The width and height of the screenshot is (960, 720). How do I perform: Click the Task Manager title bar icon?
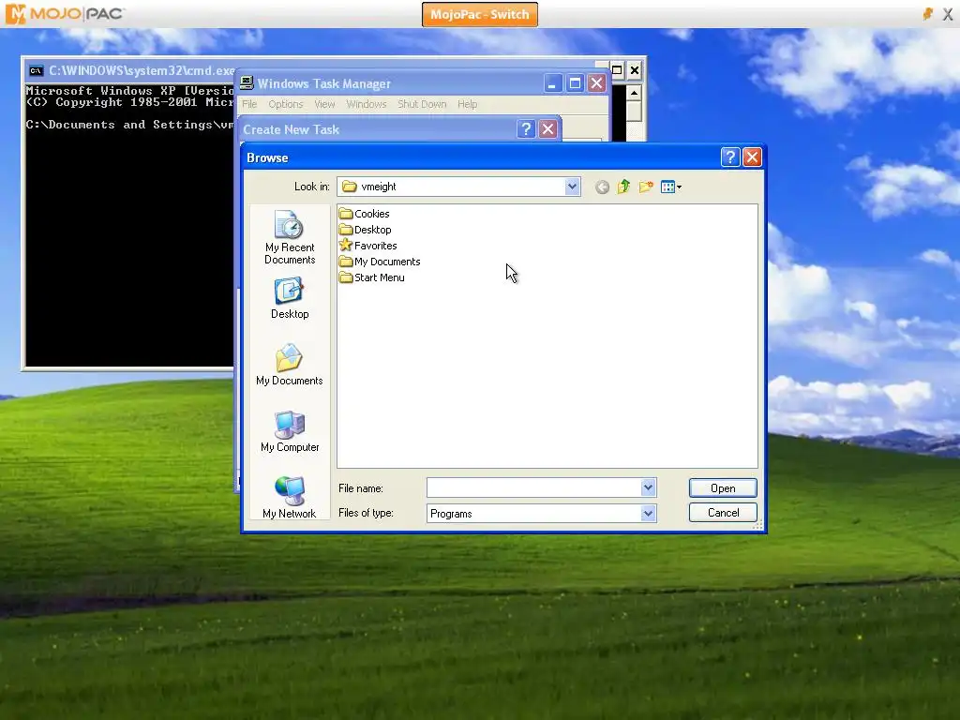(247, 83)
